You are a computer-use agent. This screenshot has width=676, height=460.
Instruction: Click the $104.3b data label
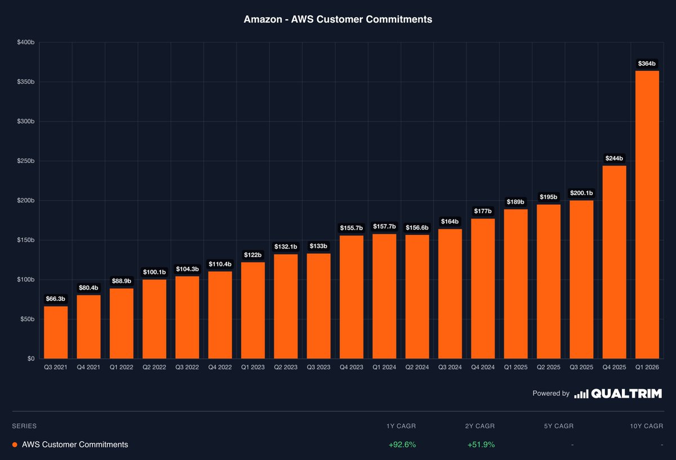187,269
